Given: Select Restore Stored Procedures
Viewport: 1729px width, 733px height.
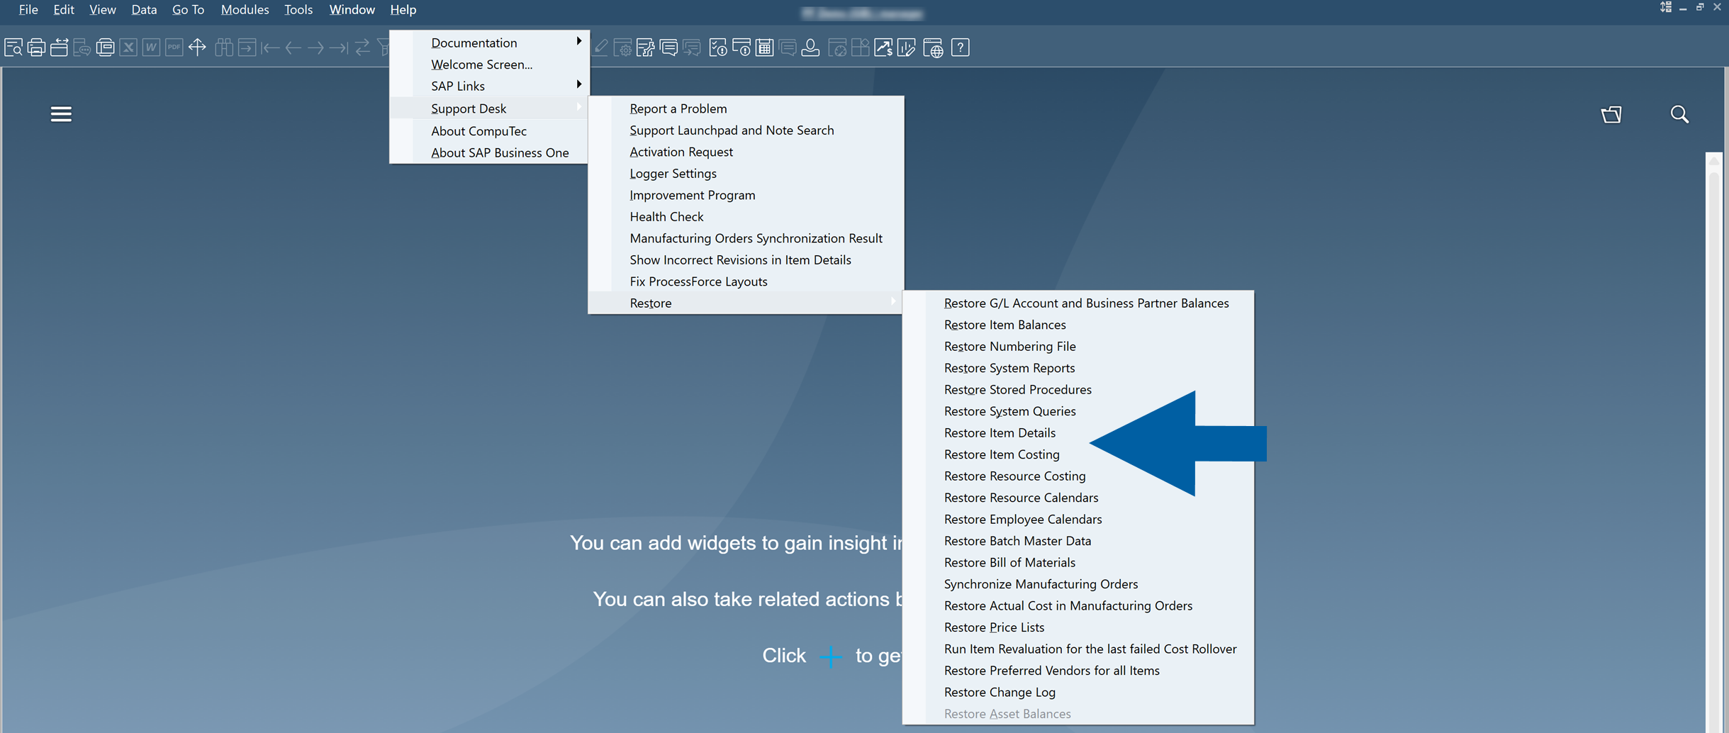Looking at the screenshot, I should coord(1078,389).
